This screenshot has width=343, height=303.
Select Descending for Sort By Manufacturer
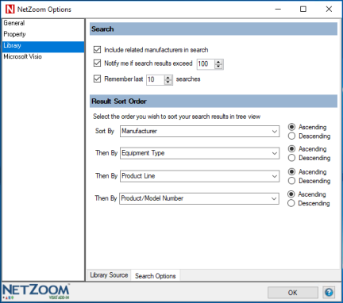tap(291, 136)
